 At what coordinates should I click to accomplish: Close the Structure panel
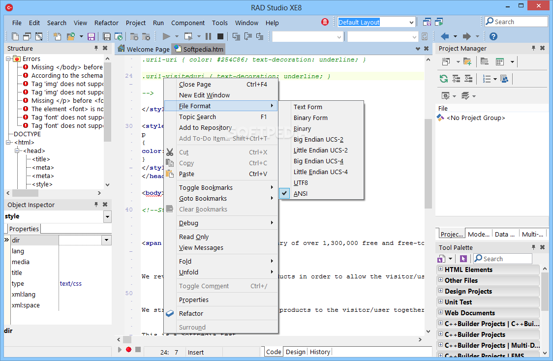pyautogui.click(x=105, y=48)
